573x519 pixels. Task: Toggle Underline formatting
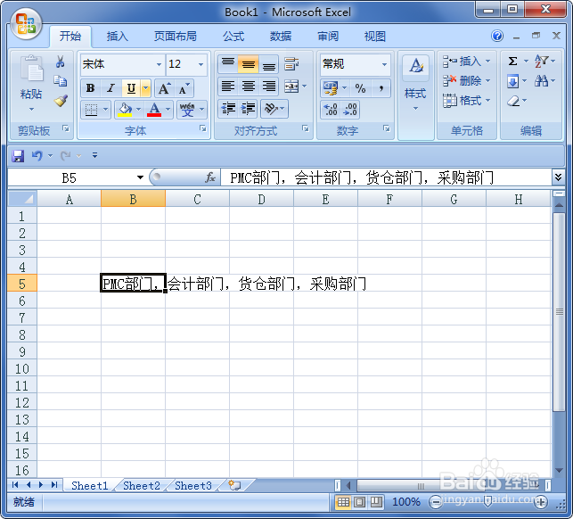131,88
